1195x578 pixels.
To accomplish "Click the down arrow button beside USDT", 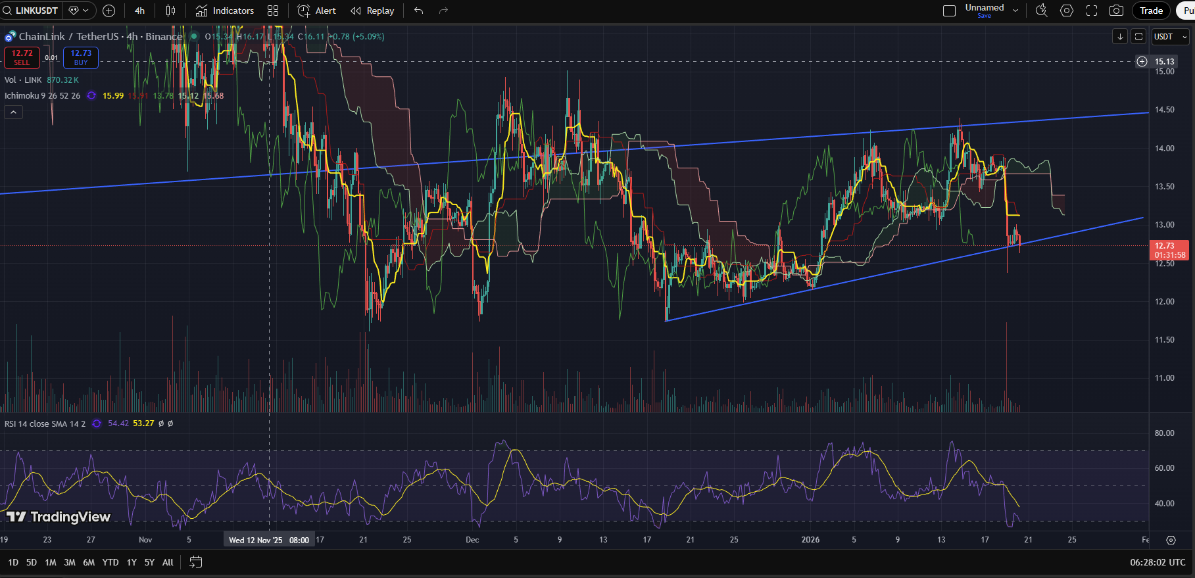I will click(x=1120, y=37).
